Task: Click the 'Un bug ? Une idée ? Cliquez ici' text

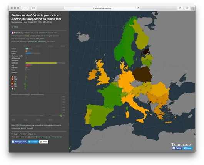Action: pyautogui.click(x=24, y=134)
